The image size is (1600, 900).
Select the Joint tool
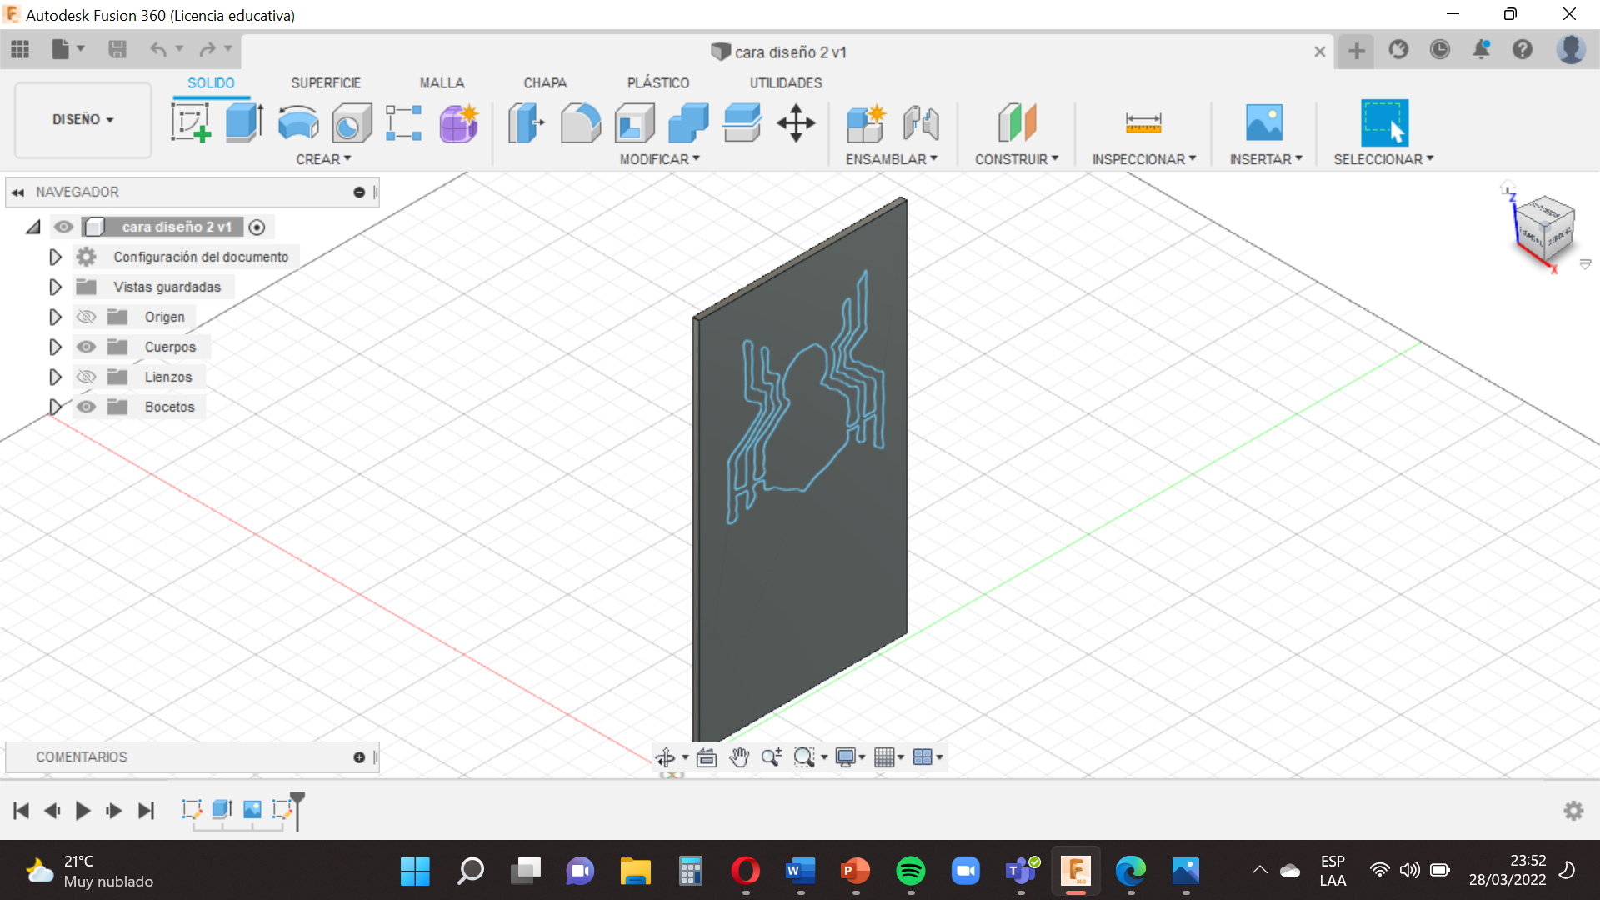click(921, 123)
